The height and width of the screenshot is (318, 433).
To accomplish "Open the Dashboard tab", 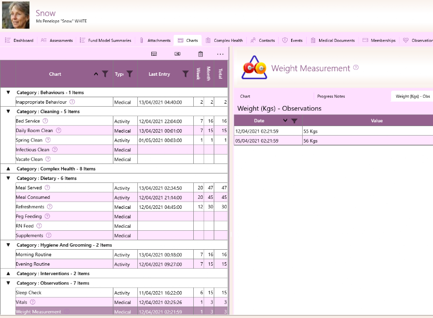I will (19, 40).
